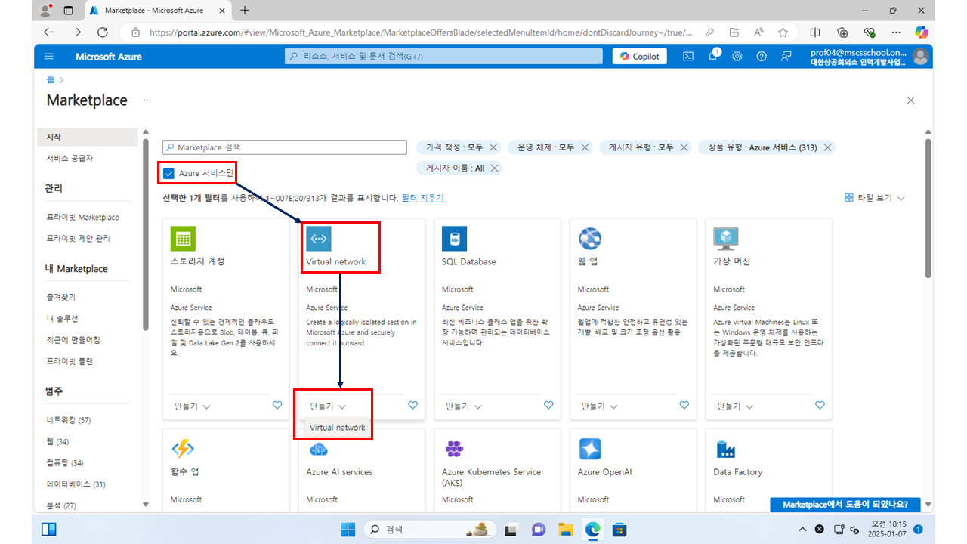Click the 홈 breadcrumb link
This screenshot has height=544, width=967.
[x=51, y=79]
